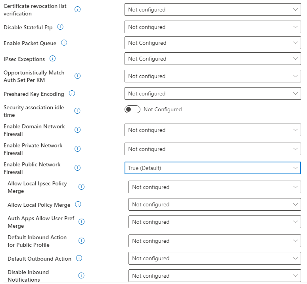The width and height of the screenshot is (307, 284).
Task: Click info icon beside Default Outbound Action
Action: pos(79,258)
